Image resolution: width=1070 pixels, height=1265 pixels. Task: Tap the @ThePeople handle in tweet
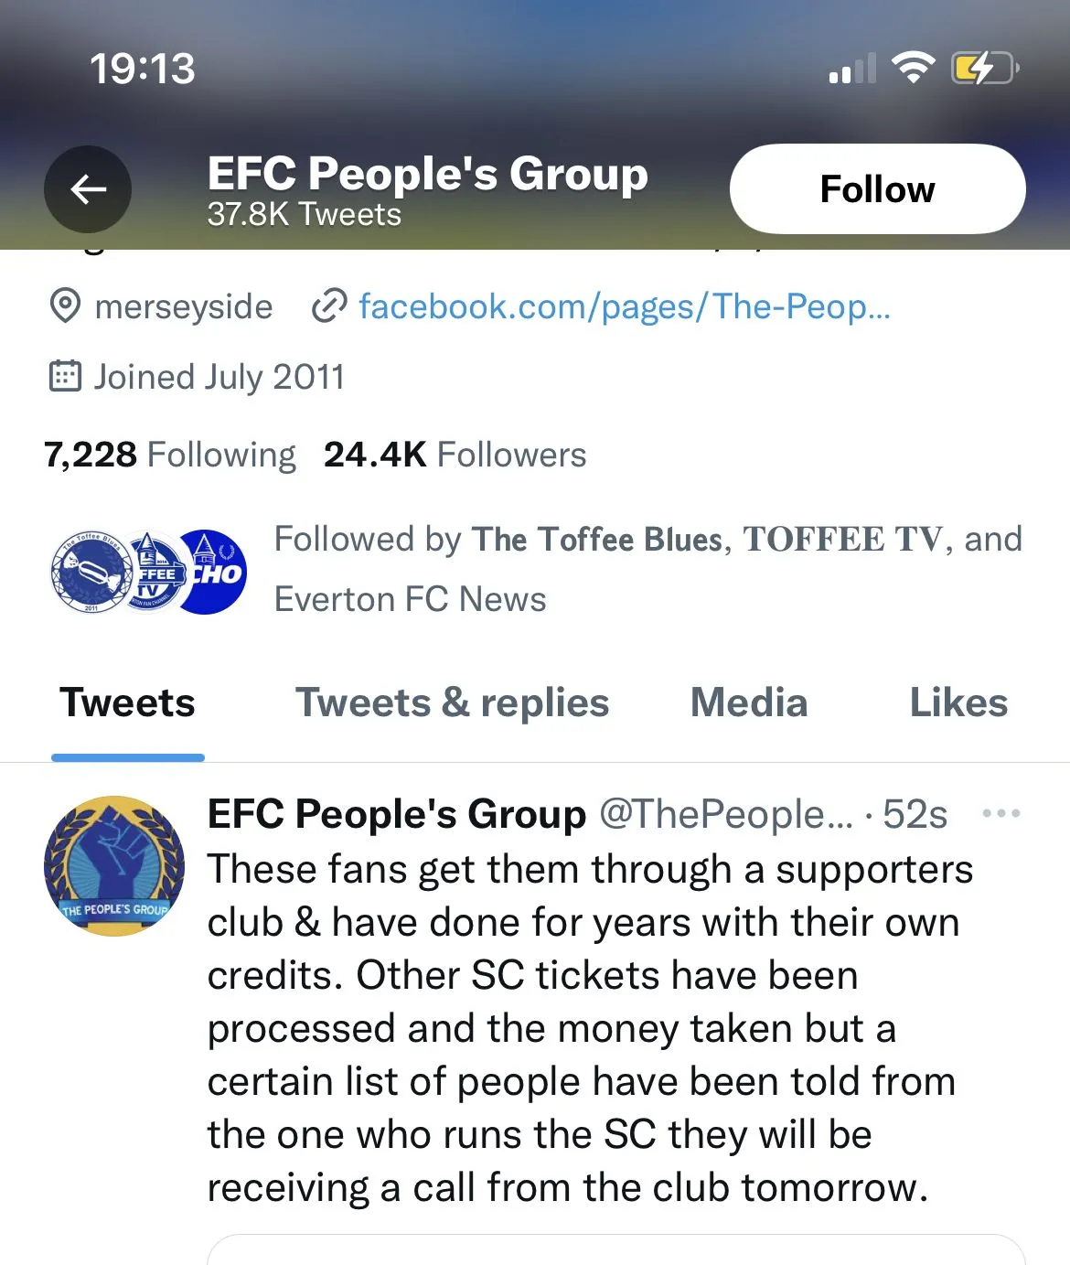point(725,814)
